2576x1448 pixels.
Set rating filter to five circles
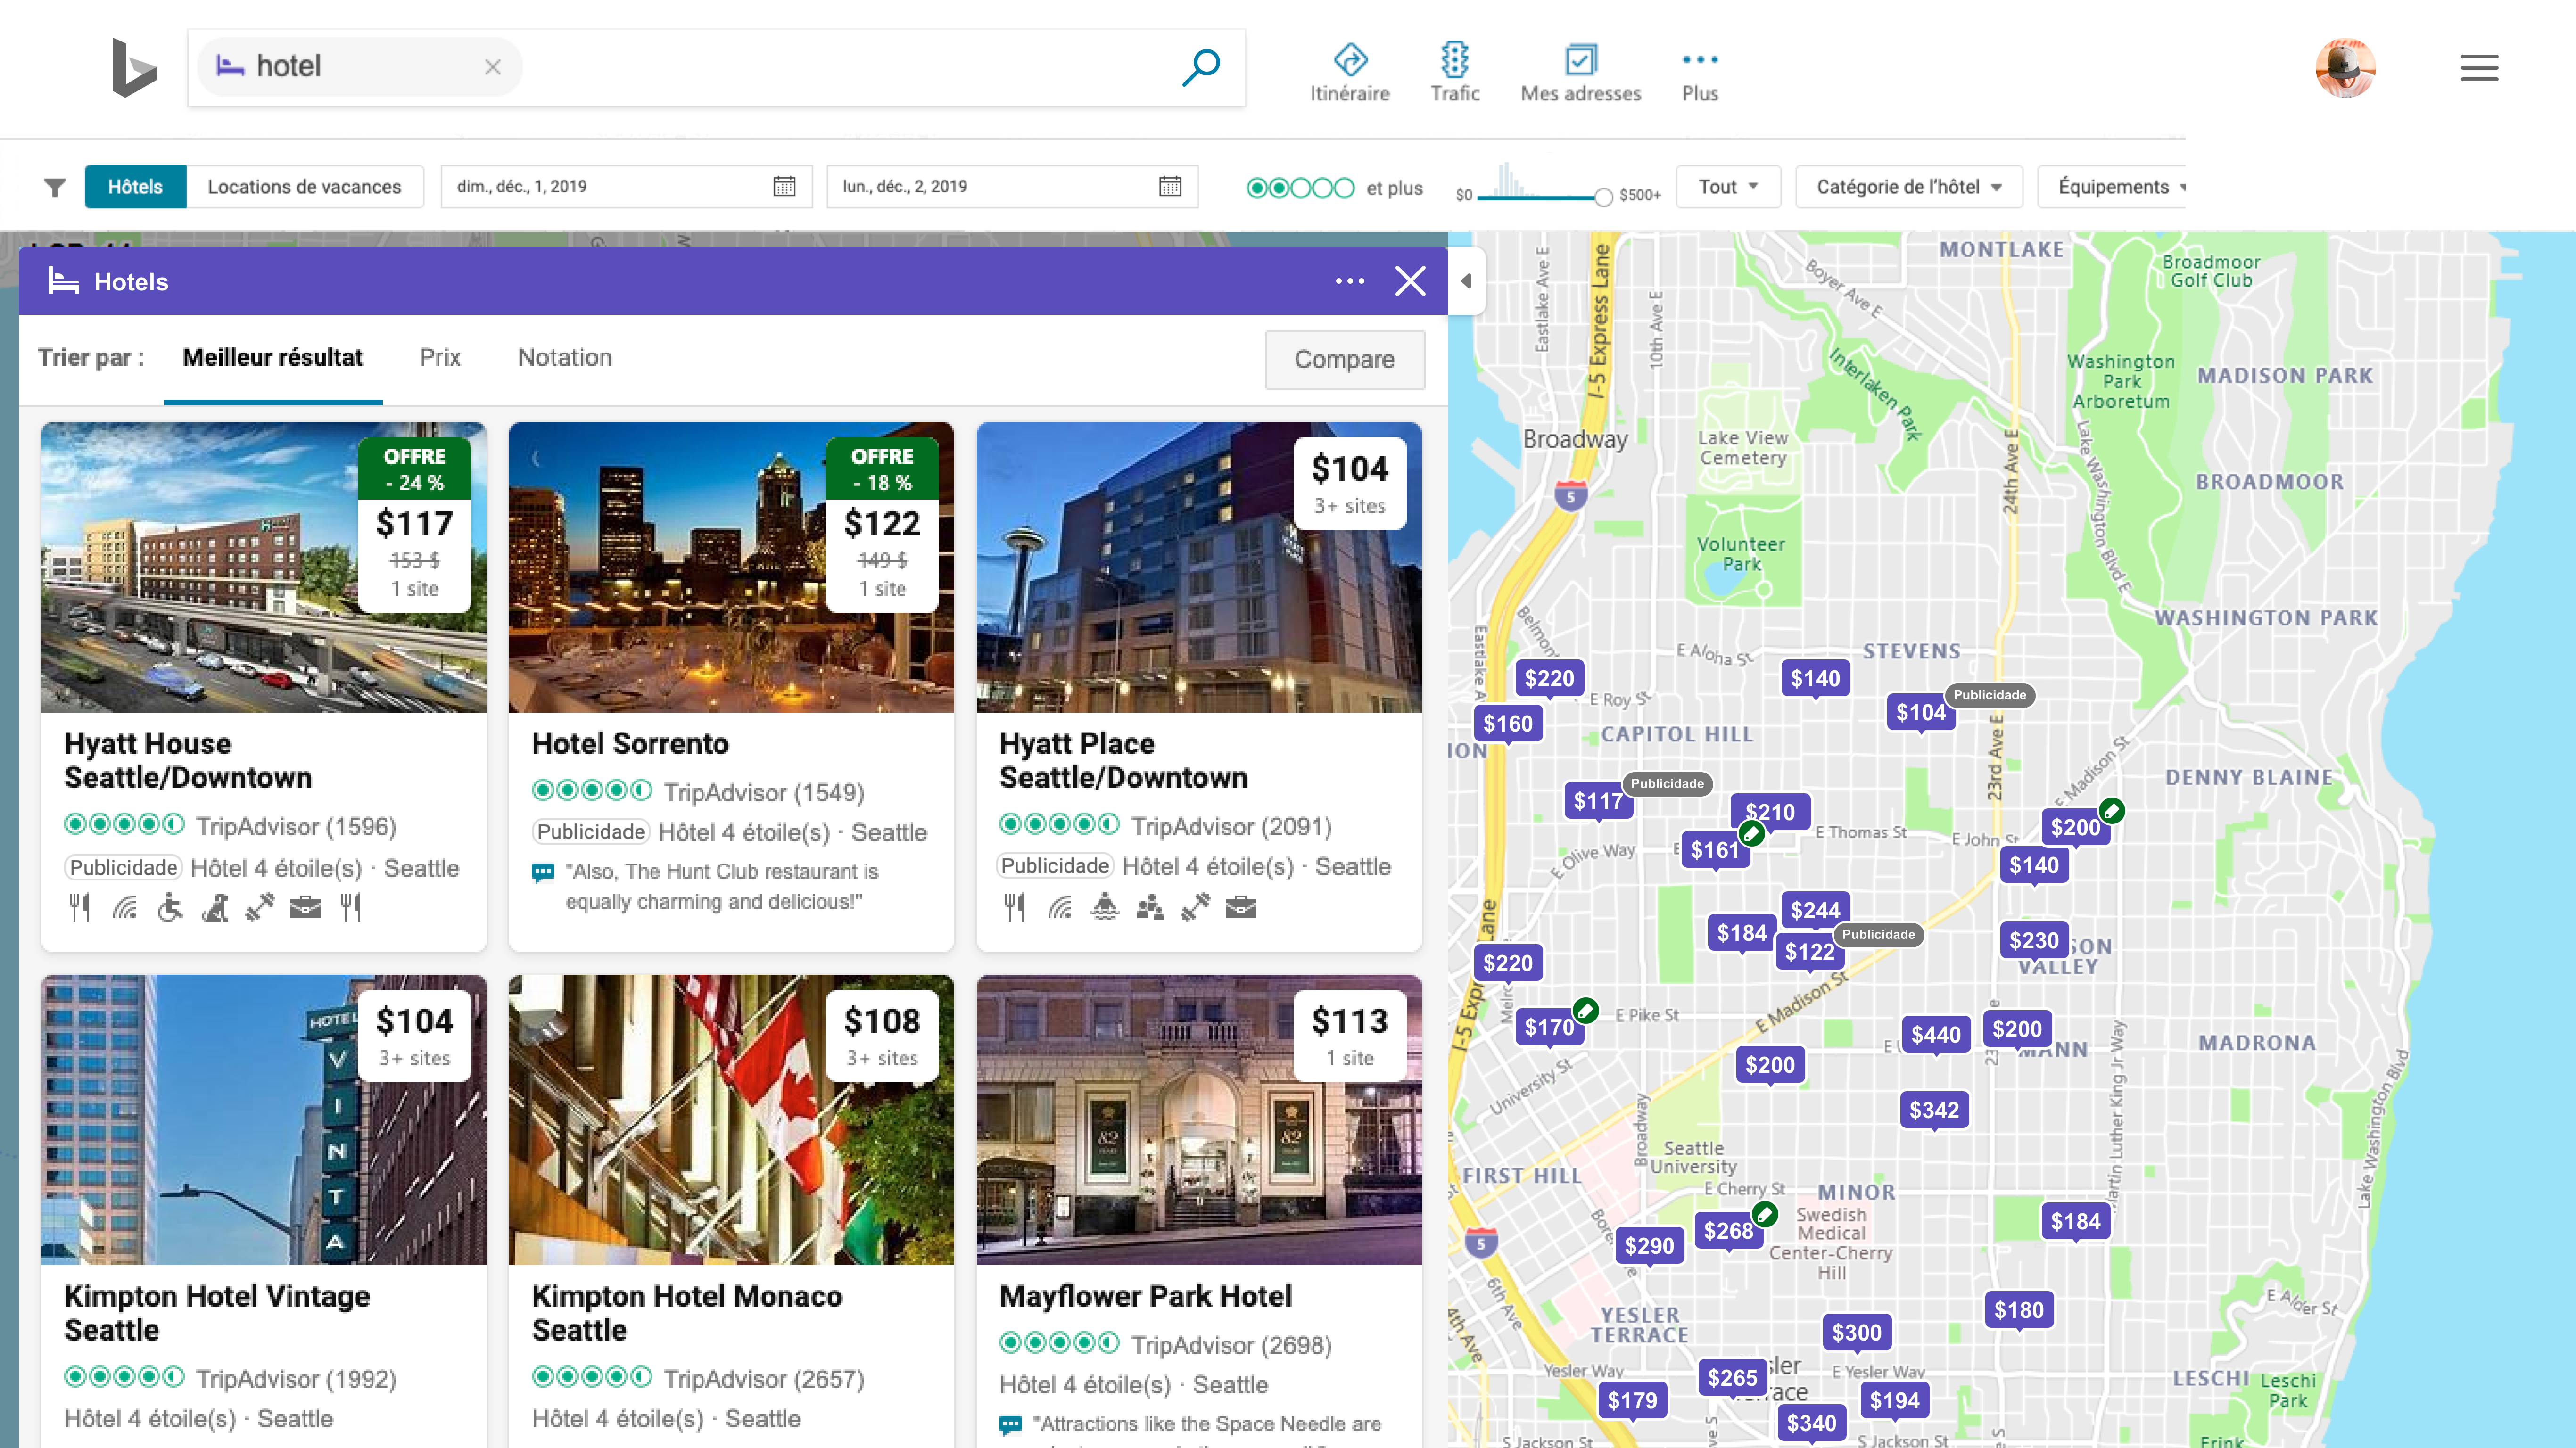1344,188
